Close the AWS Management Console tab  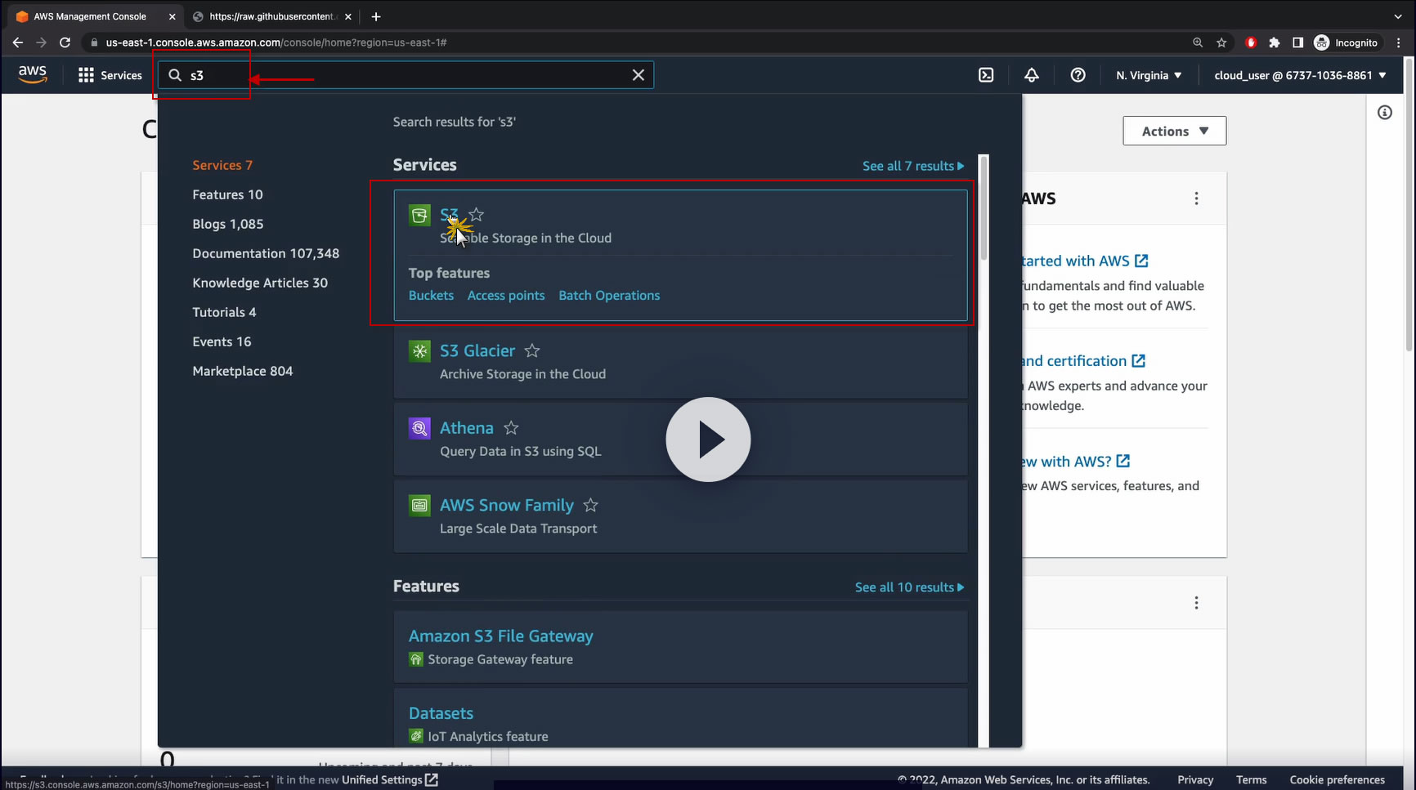pyautogui.click(x=172, y=16)
